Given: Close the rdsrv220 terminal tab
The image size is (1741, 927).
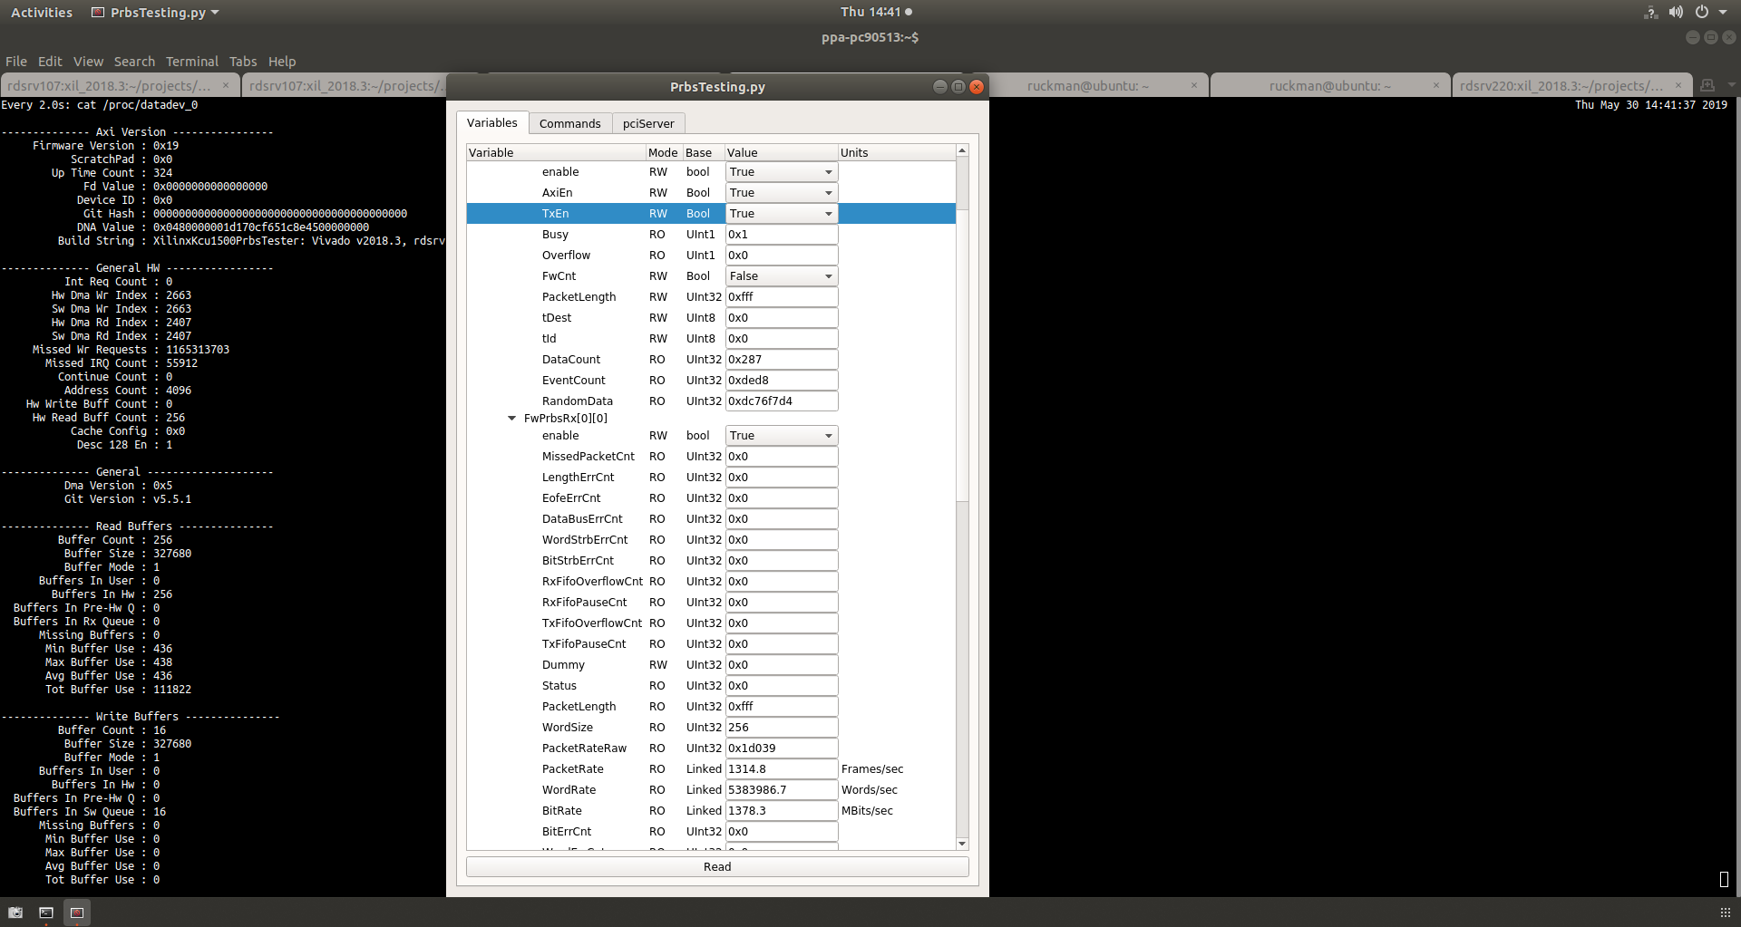Looking at the screenshot, I should (x=1678, y=85).
